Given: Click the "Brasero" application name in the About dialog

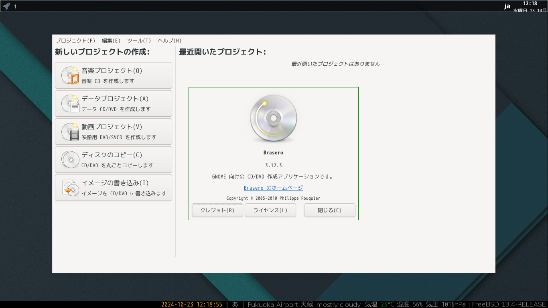Looking at the screenshot, I should click(x=274, y=153).
